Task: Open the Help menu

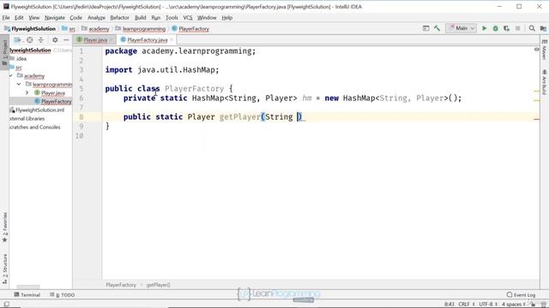Action: click(226, 17)
